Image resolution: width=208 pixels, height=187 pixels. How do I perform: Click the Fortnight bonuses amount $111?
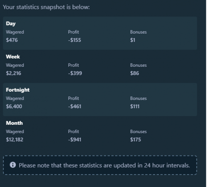pos(135,107)
